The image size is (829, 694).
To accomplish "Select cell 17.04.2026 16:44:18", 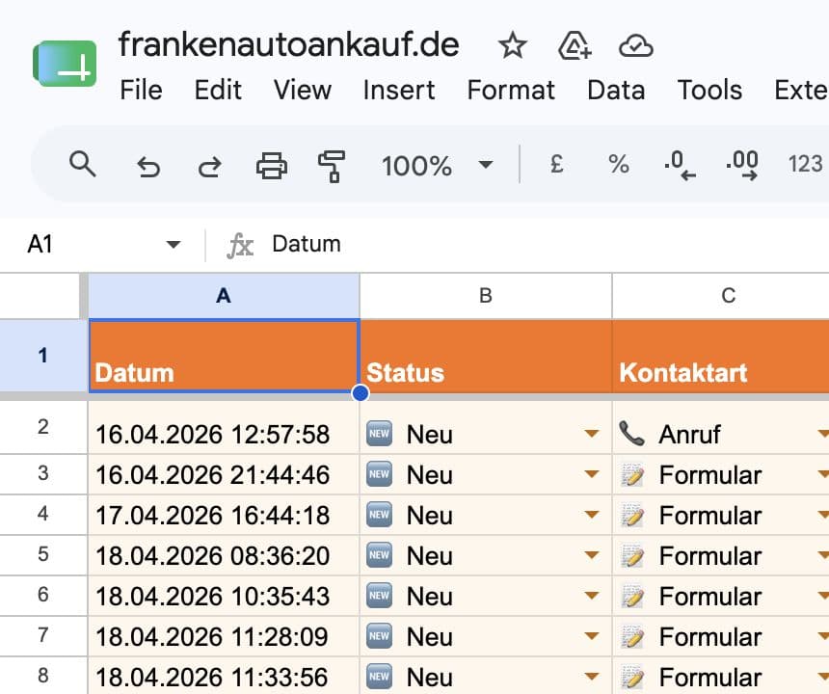I will point(225,515).
